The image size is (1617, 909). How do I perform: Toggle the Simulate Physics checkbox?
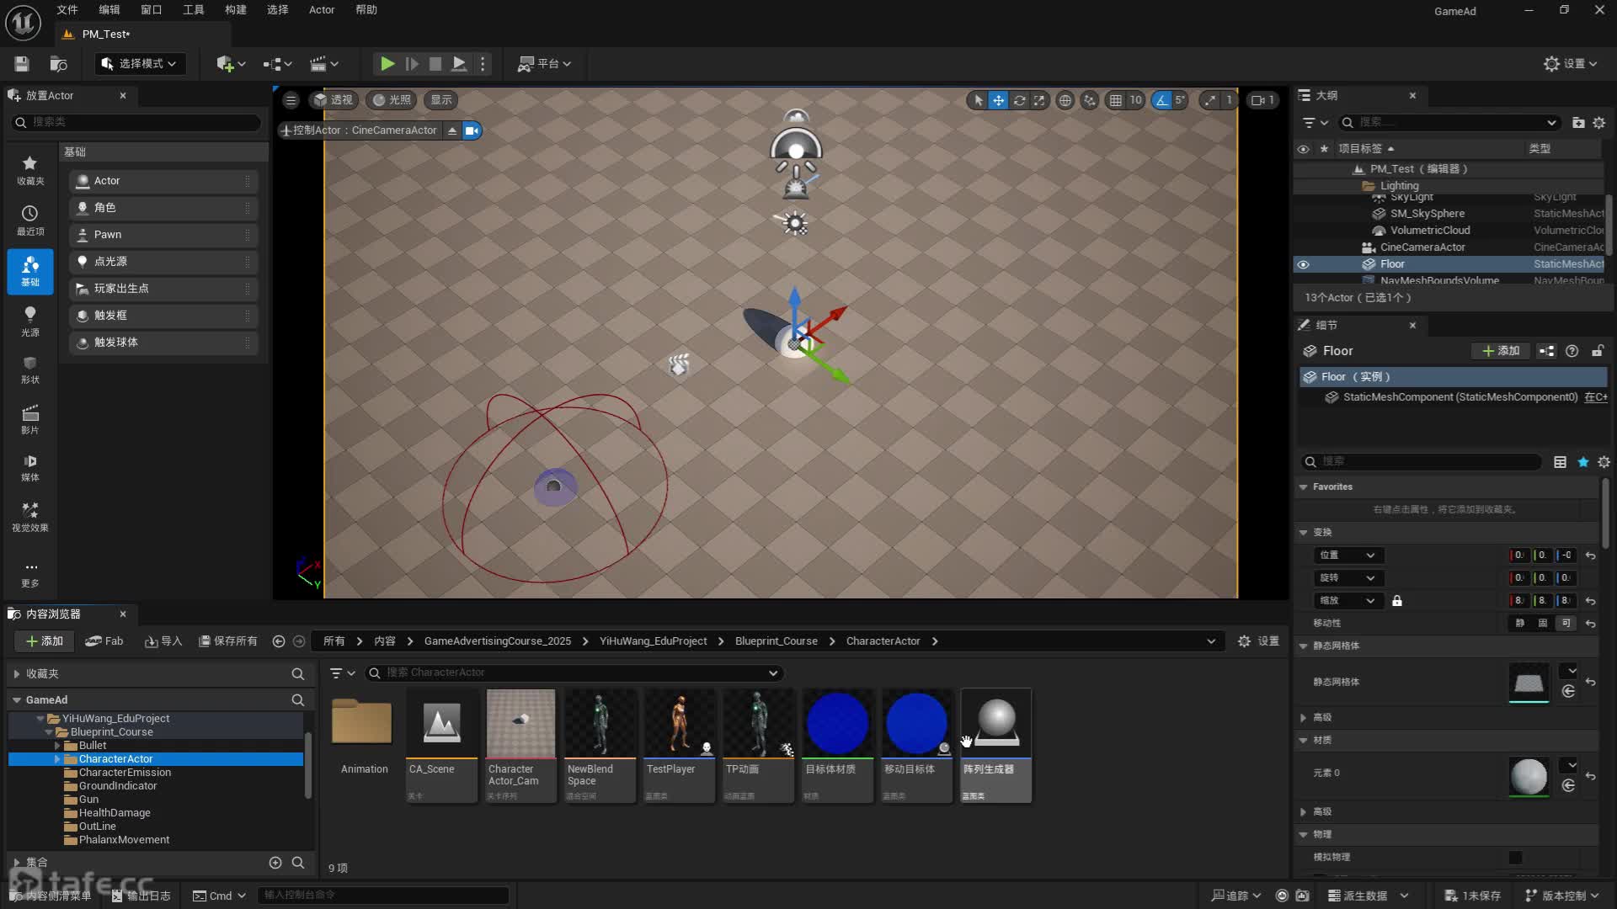click(x=1515, y=857)
